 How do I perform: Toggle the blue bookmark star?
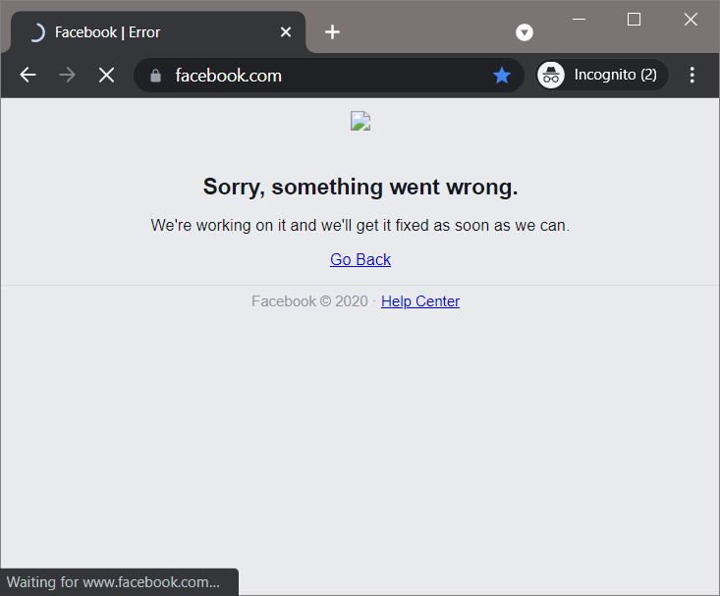[x=502, y=76]
